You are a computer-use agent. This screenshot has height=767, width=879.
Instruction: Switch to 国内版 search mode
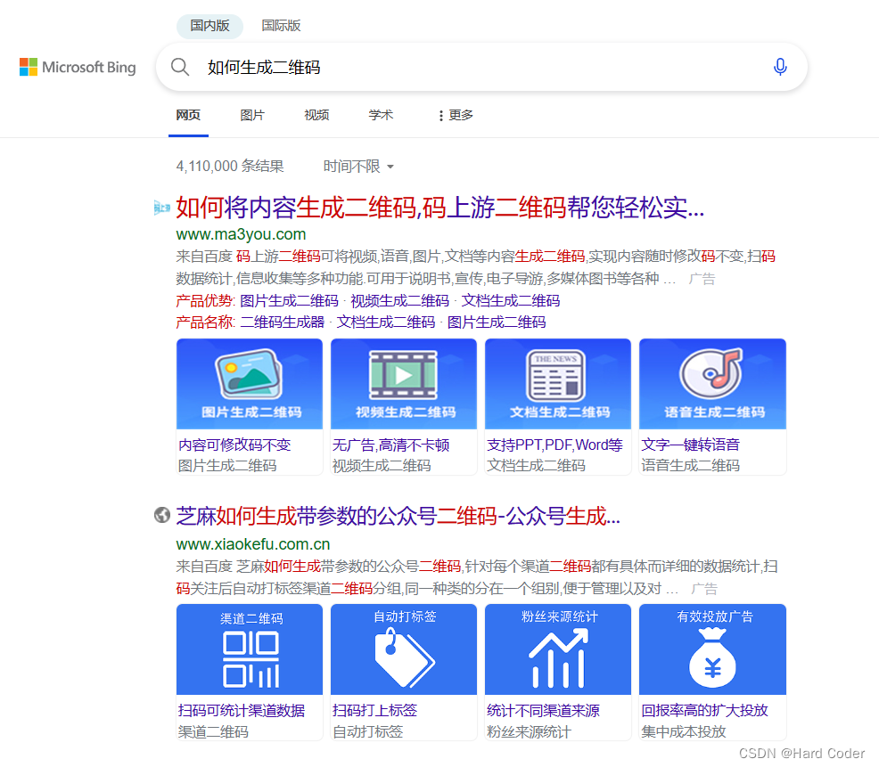(x=209, y=26)
